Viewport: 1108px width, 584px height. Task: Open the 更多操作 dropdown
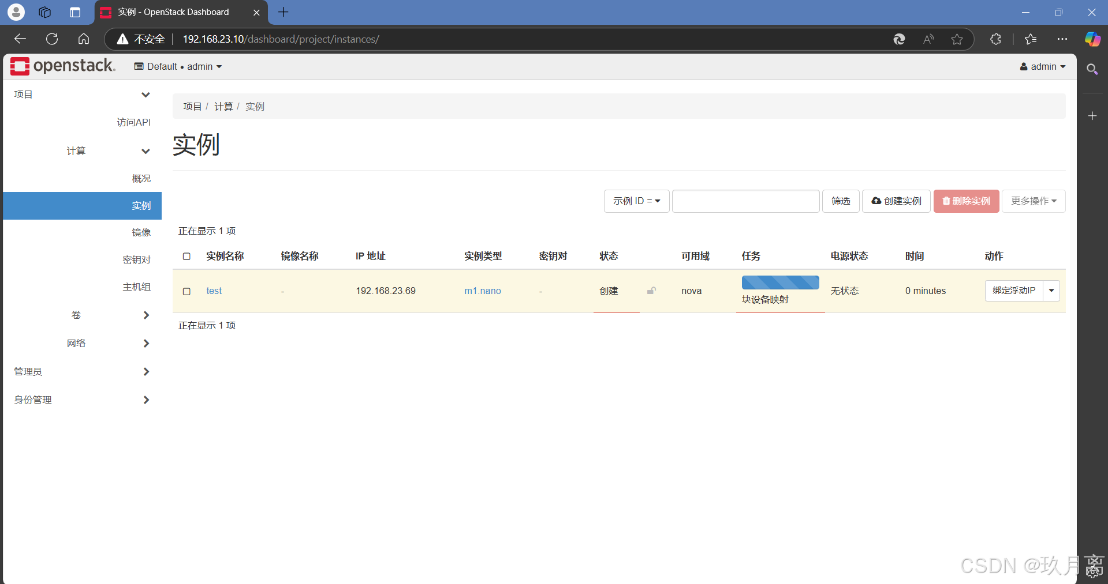point(1034,201)
